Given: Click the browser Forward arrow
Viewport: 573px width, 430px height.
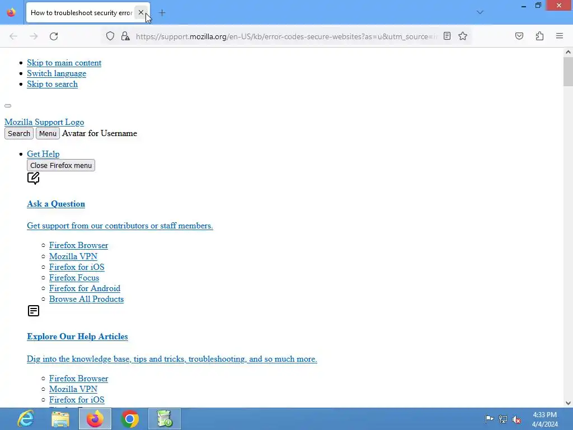Looking at the screenshot, I should [34, 36].
